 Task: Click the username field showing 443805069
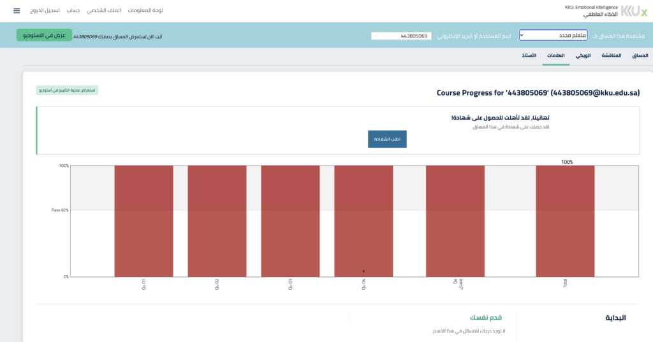click(x=401, y=36)
